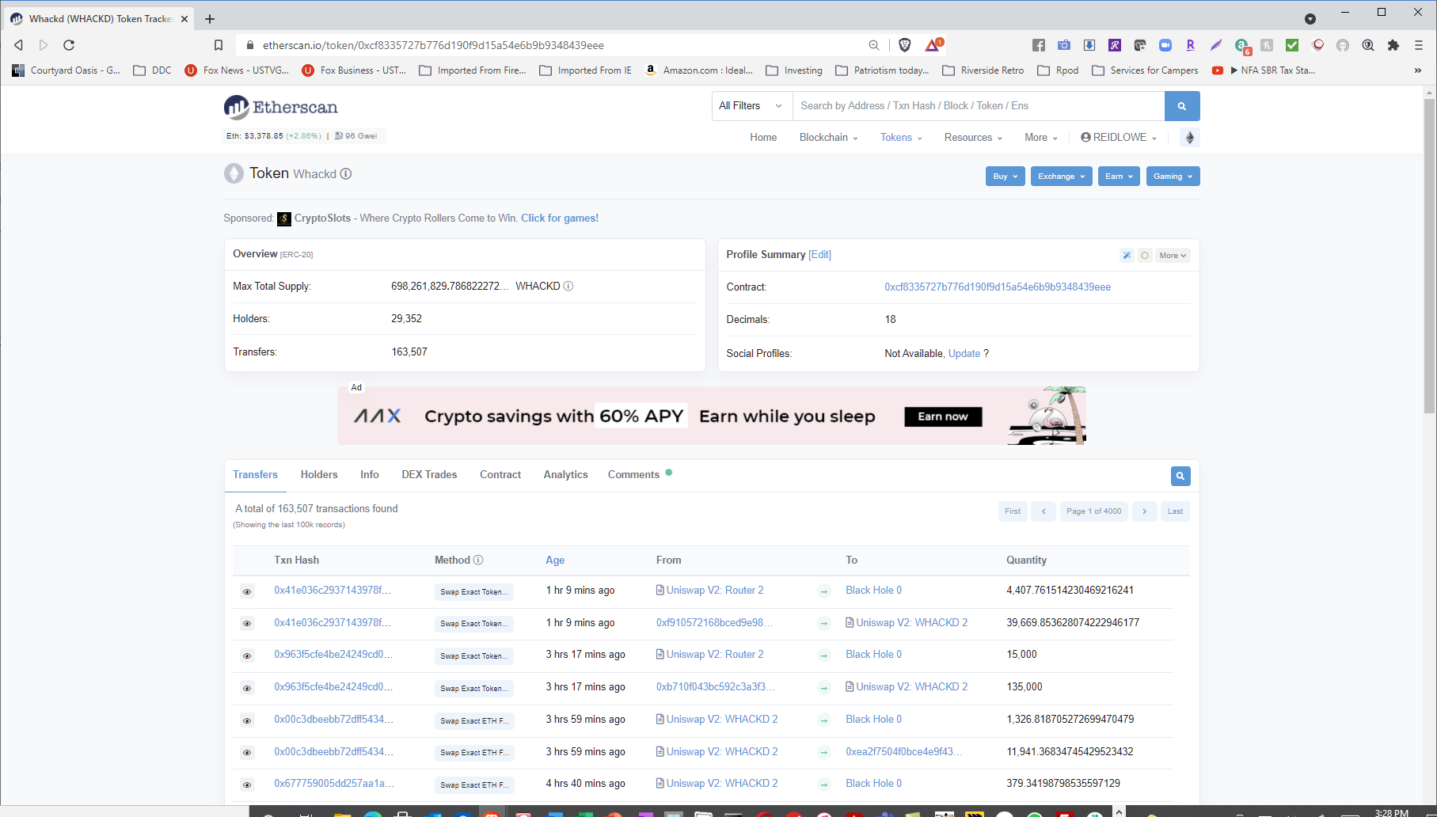
Task: Open the browser hamburger menu
Action: (1419, 45)
